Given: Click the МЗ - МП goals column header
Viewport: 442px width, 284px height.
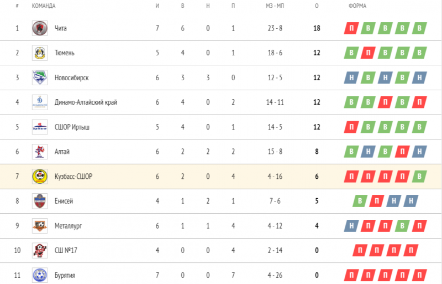Looking at the screenshot, I should click(x=275, y=6).
